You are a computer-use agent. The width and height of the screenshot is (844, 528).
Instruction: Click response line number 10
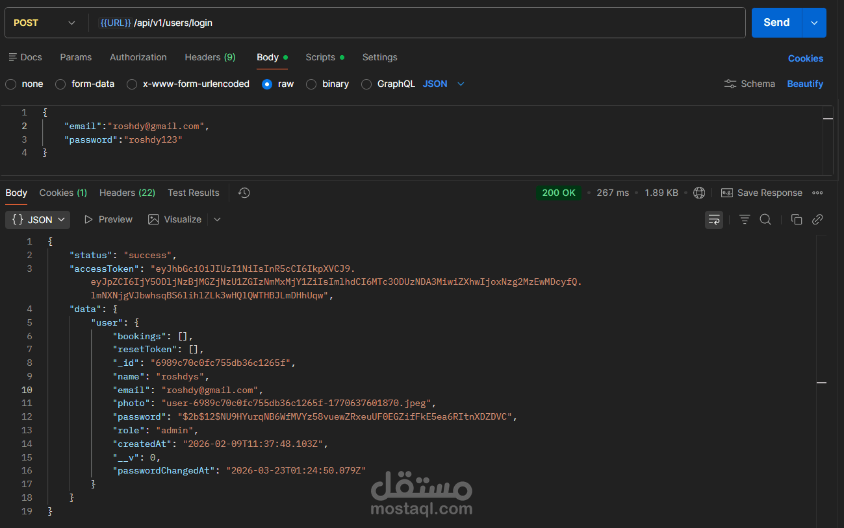tap(27, 390)
